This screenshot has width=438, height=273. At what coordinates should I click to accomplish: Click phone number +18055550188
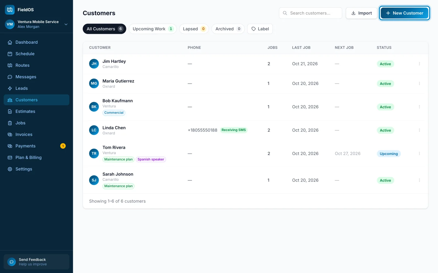coord(203,130)
